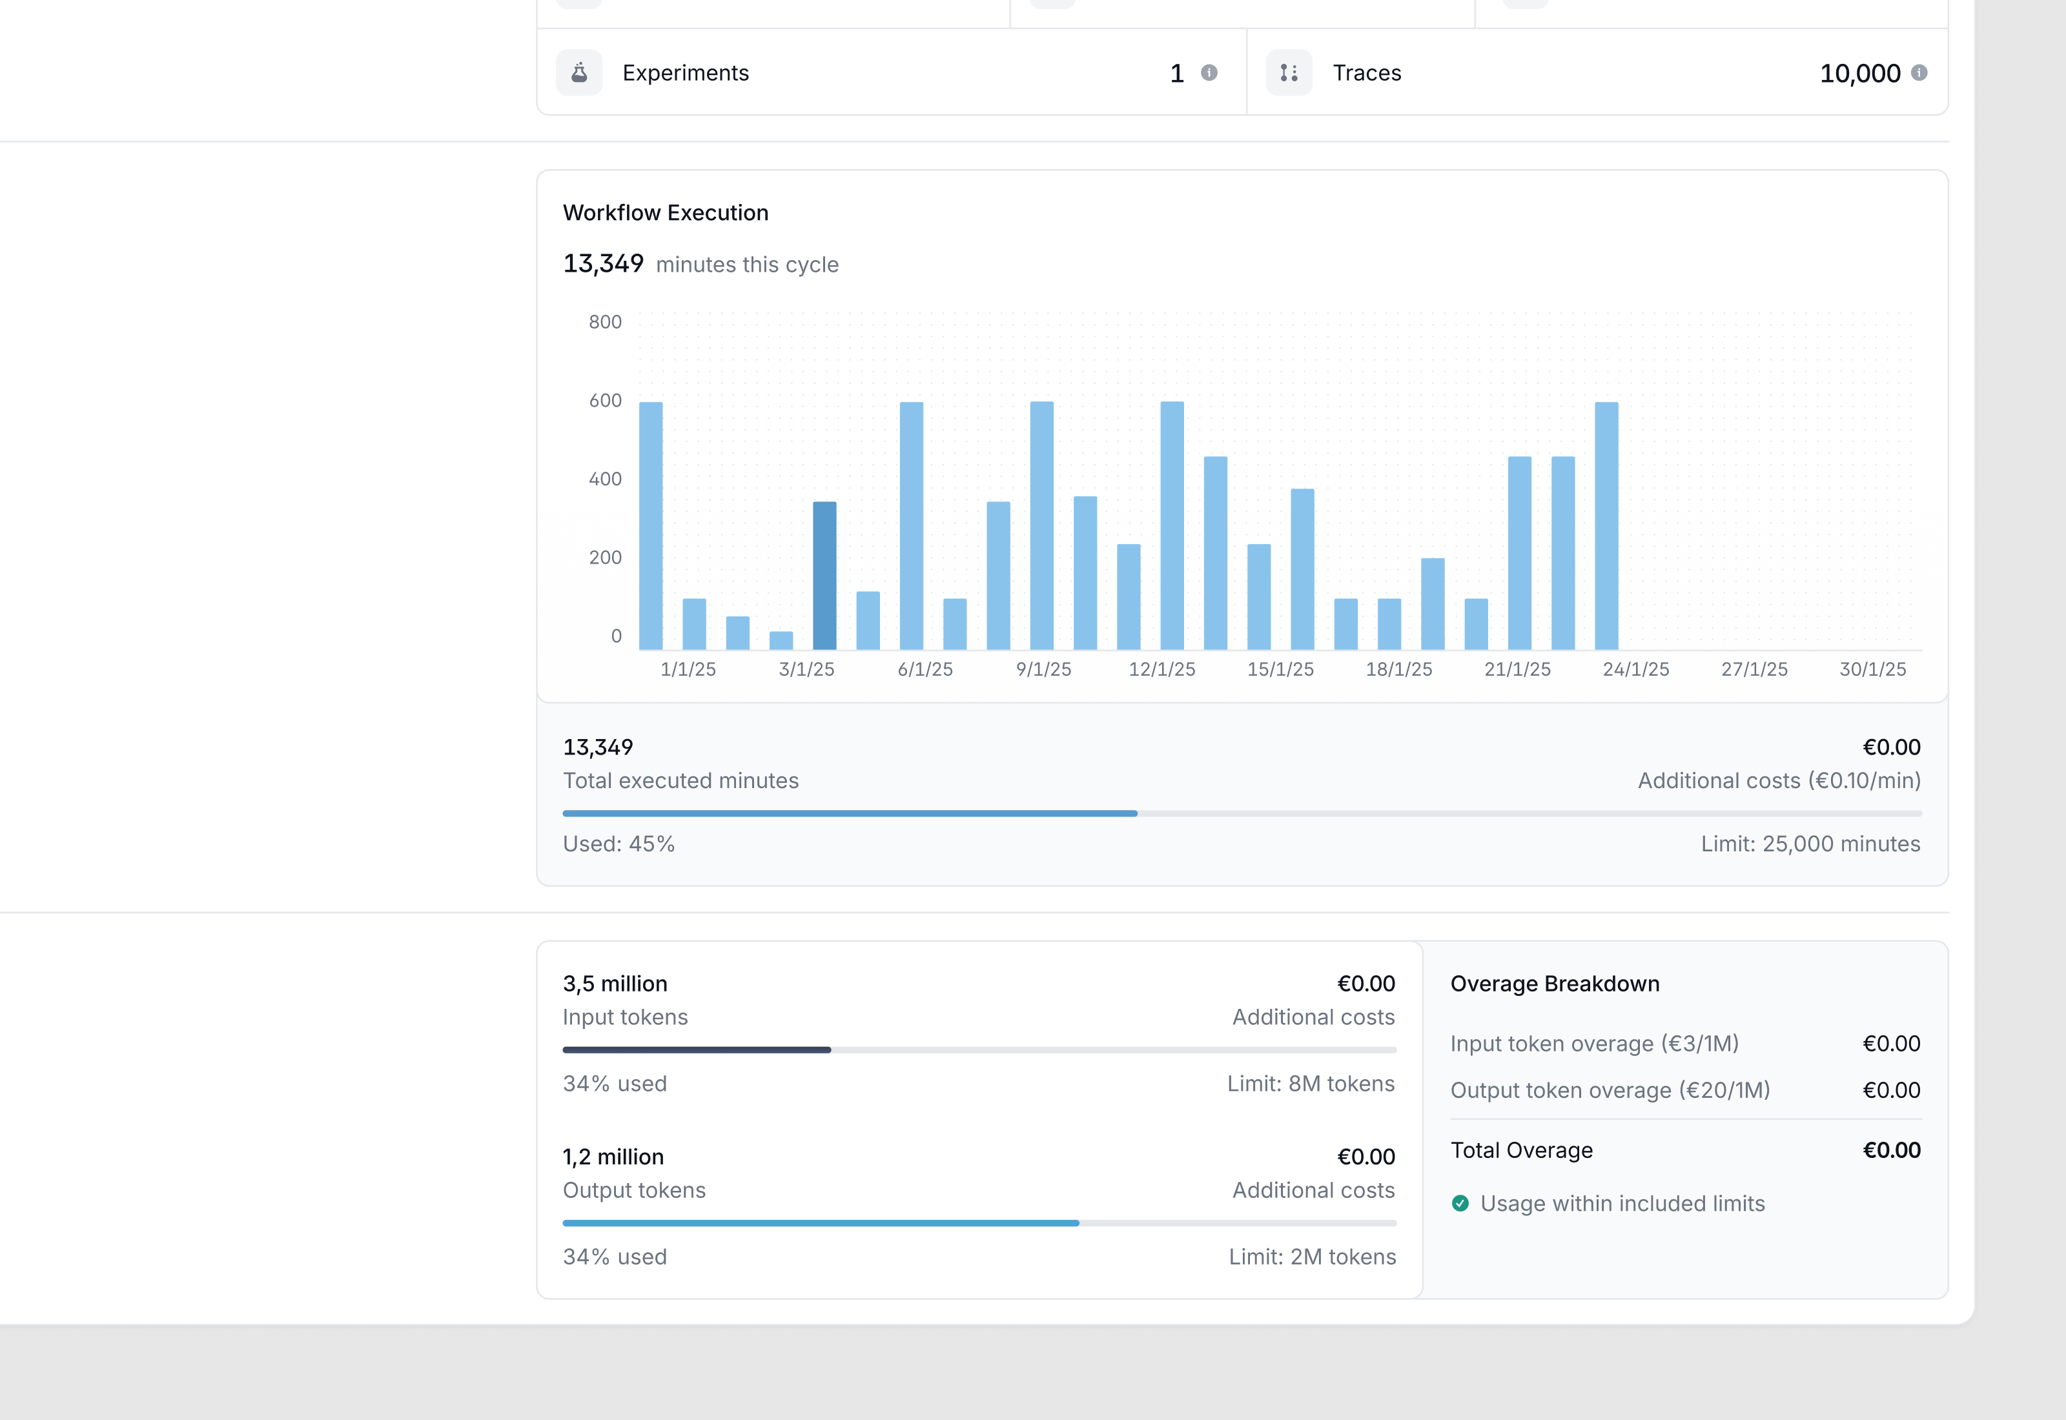Click the Experiments flask icon

click(x=579, y=73)
